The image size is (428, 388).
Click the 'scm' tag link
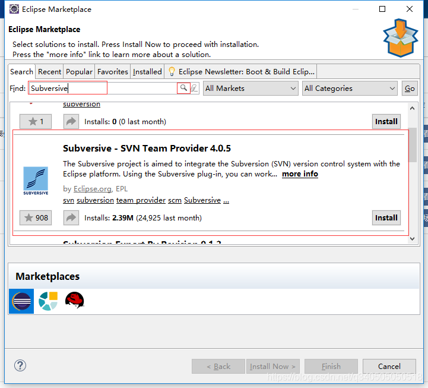click(x=175, y=200)
